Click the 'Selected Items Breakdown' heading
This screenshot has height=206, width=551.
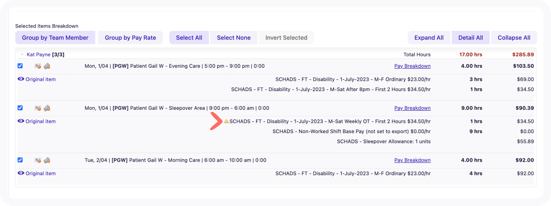point(47,26)
